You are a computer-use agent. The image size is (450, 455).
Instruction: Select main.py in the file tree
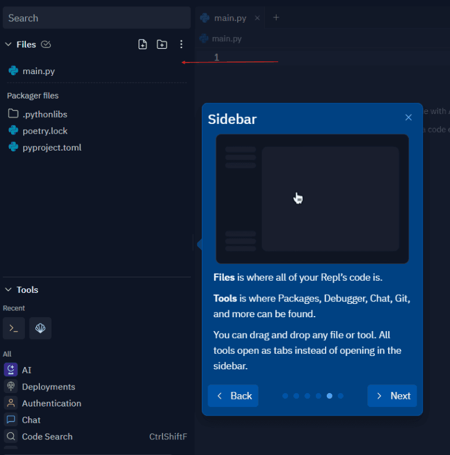tap(38, 71)
